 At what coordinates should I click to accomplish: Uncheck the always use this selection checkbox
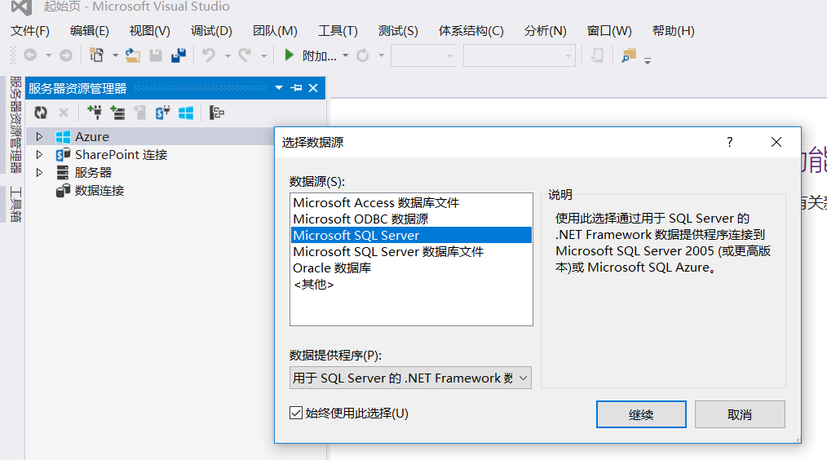tap(296, 414)
